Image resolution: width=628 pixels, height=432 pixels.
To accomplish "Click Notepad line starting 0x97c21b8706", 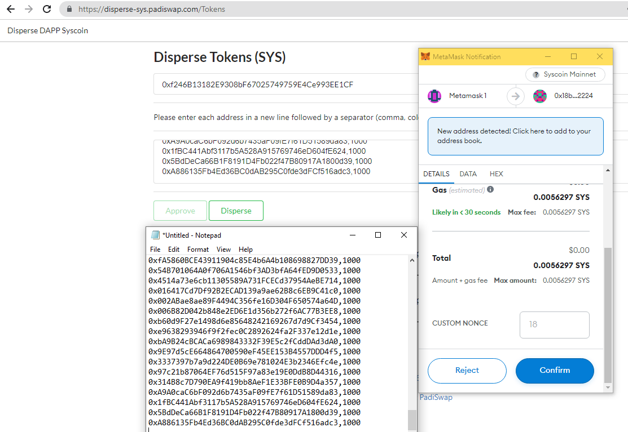I will pos(254,372).
